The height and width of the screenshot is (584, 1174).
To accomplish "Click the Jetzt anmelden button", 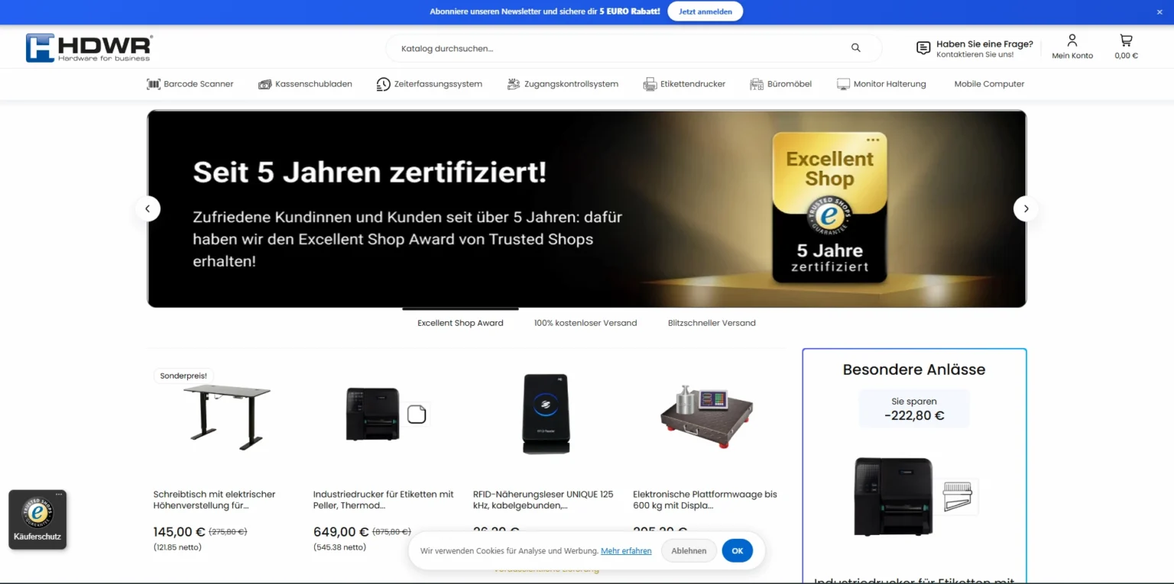I will point(705,11).
